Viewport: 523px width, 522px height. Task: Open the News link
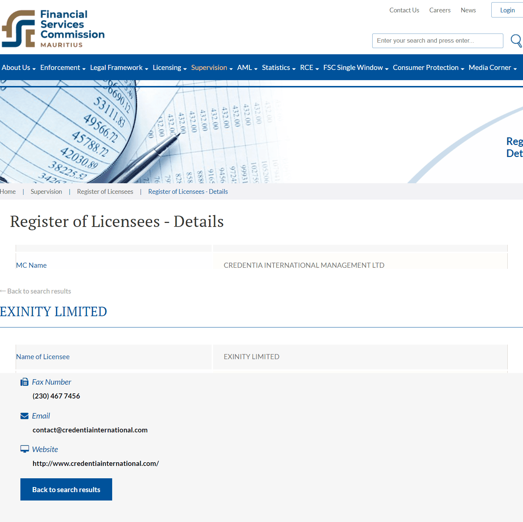click(468, 10)
